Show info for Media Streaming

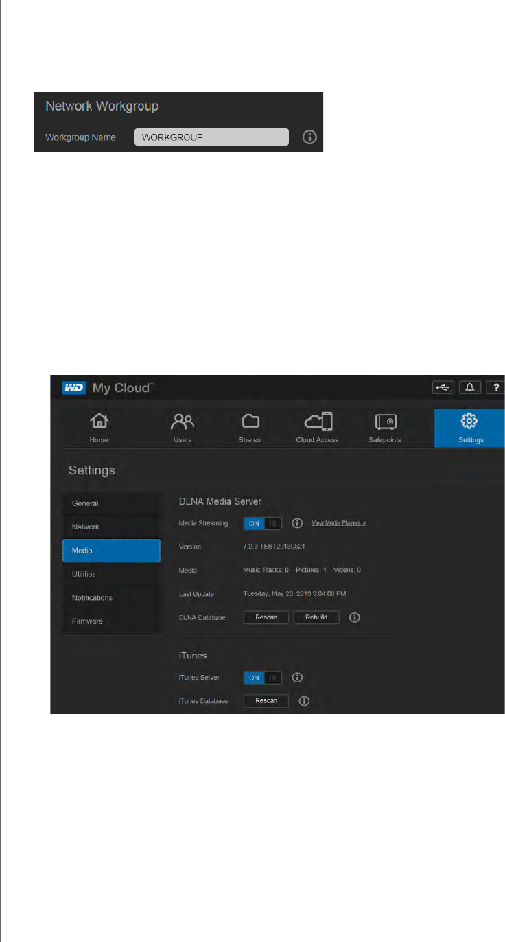pos(297,523)
